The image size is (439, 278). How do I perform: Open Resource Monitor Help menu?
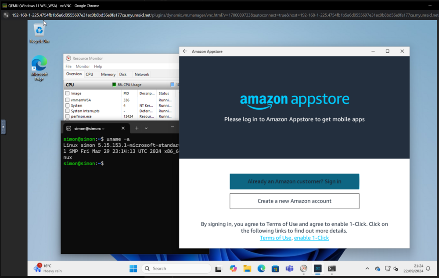pos(98,66)
